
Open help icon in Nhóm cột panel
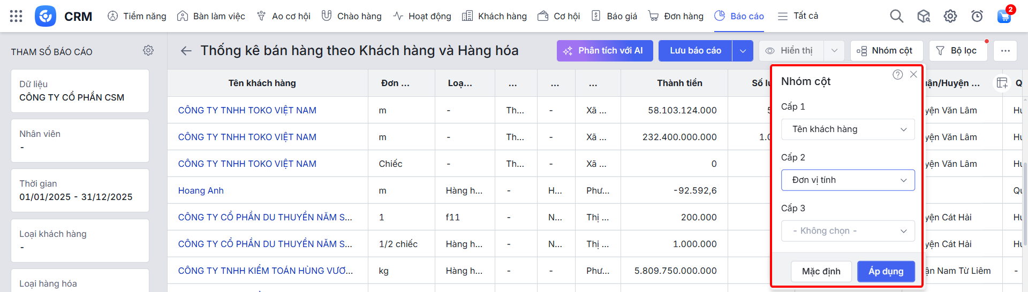tap(897, 75)
